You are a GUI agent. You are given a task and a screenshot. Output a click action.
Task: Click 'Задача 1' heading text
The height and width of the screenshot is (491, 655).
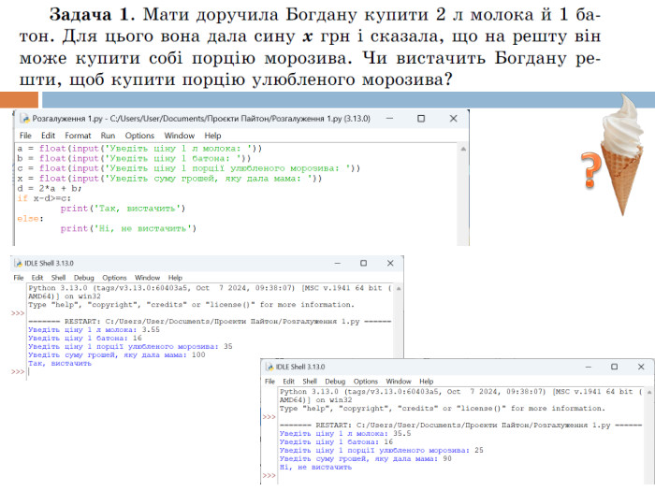pos(92,14)
